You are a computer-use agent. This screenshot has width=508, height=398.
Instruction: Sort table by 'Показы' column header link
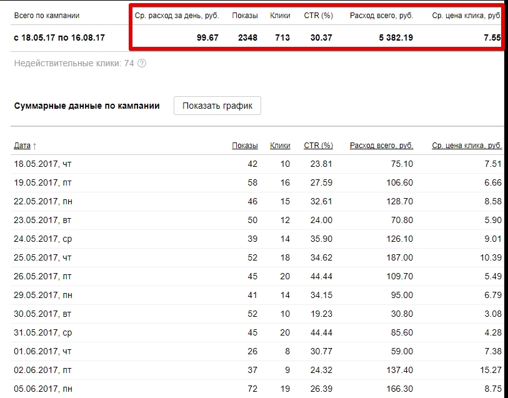[x=245, y=146]
